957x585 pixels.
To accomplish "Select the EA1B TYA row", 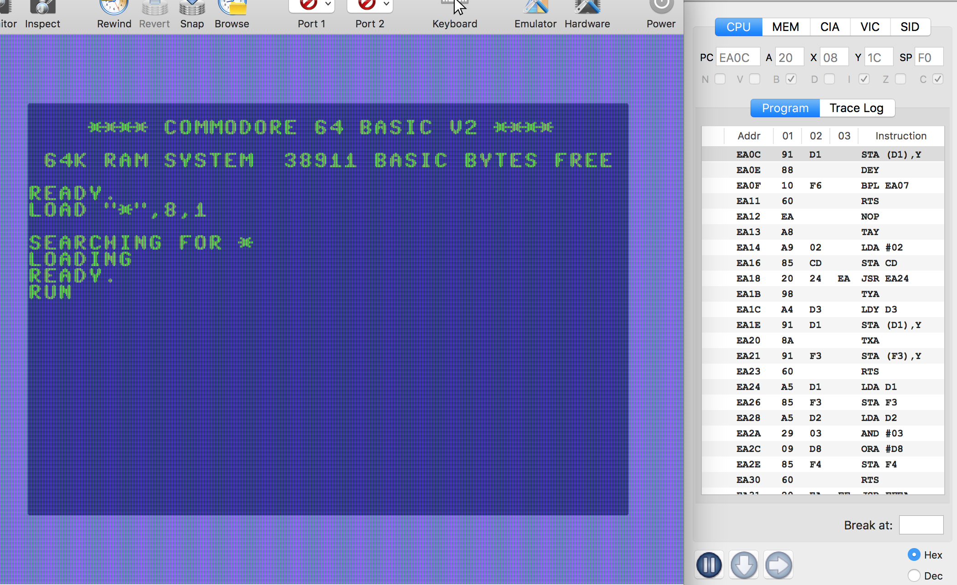I will pyautogui.click(x=823, y=294).
